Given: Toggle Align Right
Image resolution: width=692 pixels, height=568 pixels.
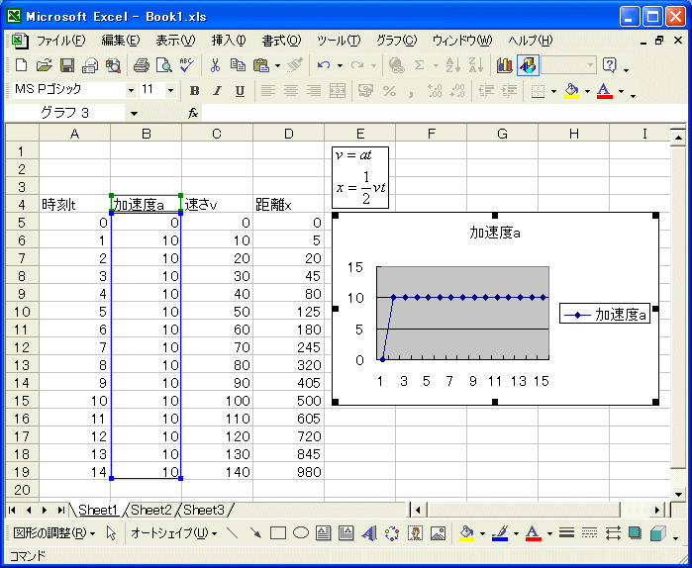Looking at the screenshot, I should click(x=314, y=91).
